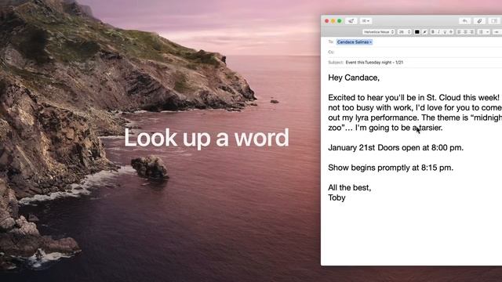Screen dimensions: 502x282
Task: Click the 'Toby' signature text
Action: click(x=336, y=197)
